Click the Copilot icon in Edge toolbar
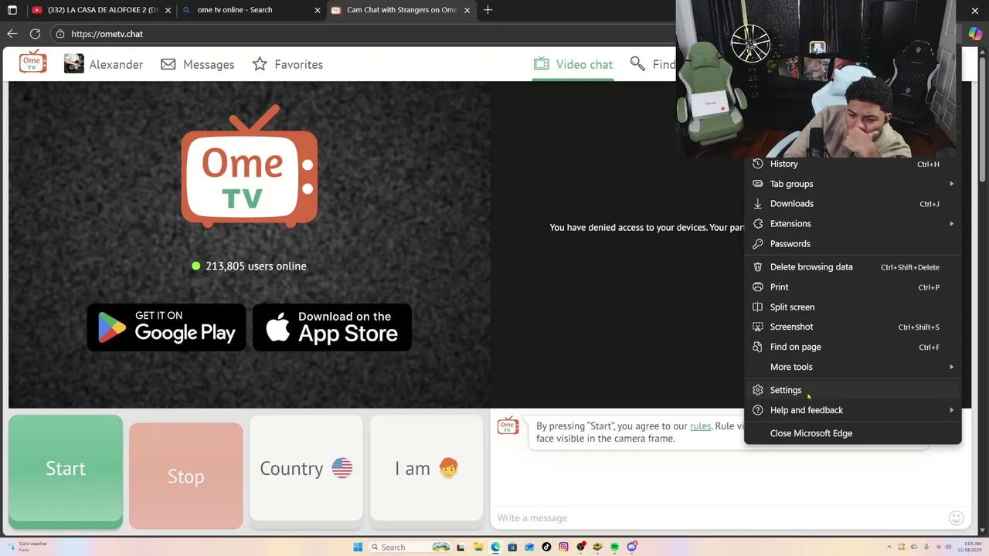Viewport: 989px width, 556px height. tap(975, 34)
